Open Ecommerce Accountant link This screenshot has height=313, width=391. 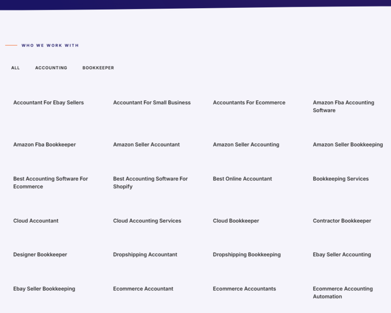click(x=143, y=289)
